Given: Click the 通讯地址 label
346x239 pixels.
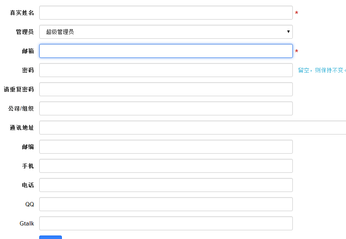Looking at the screenshot, I should pyautogui.click(x=22, y=128).
